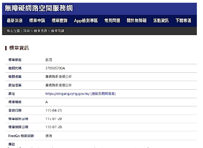Click the 機關代碼 label
The height and width of the screenshot is (148, 203).
[x=15, y=68]
